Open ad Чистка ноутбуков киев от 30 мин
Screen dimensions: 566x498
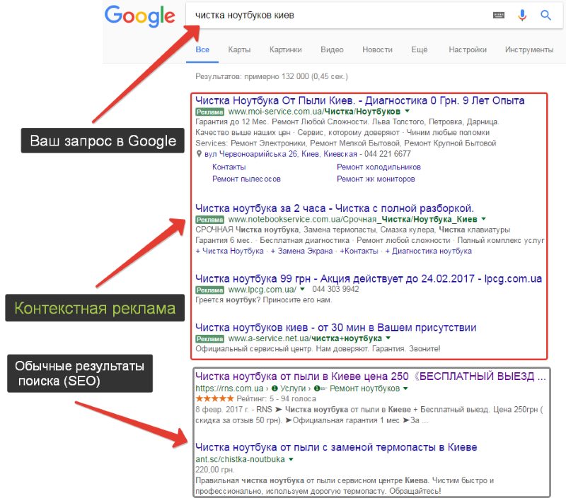pos(335,327)
